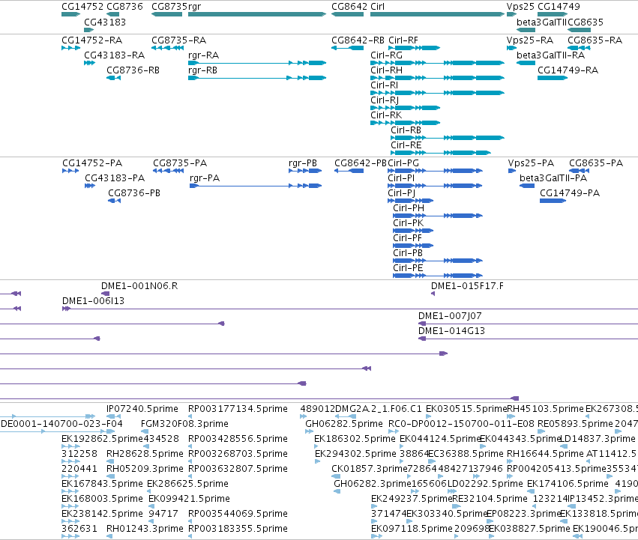Select the Cirl-RH transcript label
This screenshot has width=638, height=540.
pos(386,70)
